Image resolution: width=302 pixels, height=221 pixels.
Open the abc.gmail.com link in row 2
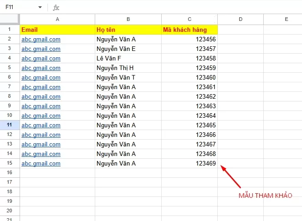pos(41,39)
